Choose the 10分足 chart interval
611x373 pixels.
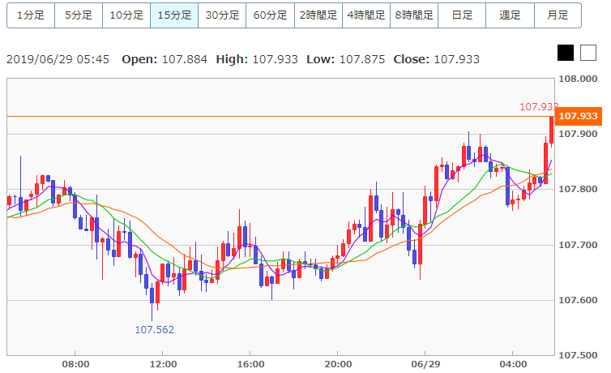click(x=126, y=15)
